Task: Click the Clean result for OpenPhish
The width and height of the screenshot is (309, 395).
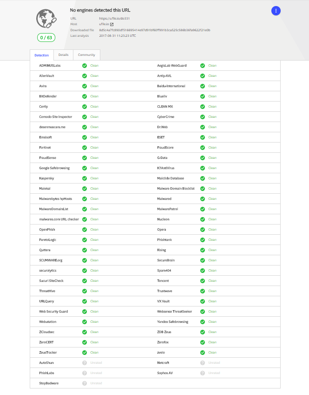Action: [x=94, y=230]
